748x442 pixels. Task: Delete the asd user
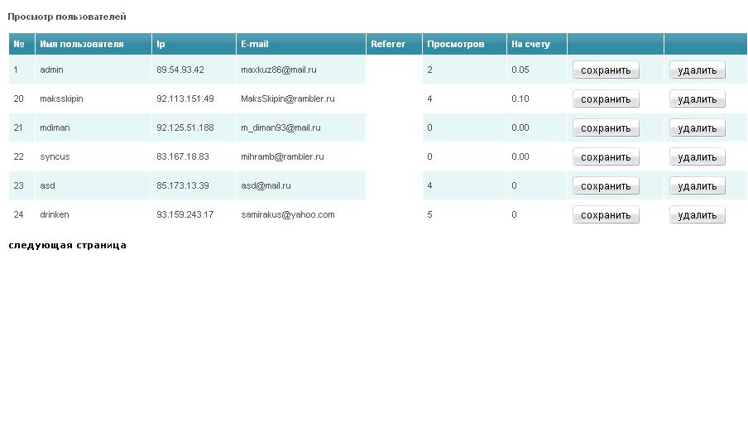(x=697, y=186)
